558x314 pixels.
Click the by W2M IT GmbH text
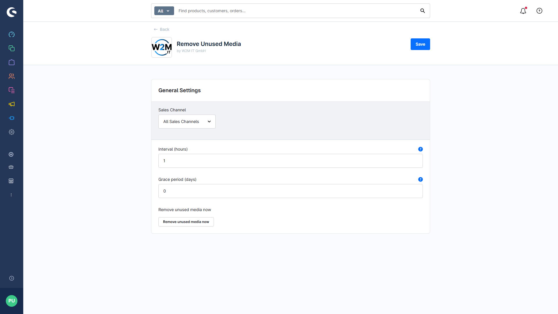(x=191, y=51)
